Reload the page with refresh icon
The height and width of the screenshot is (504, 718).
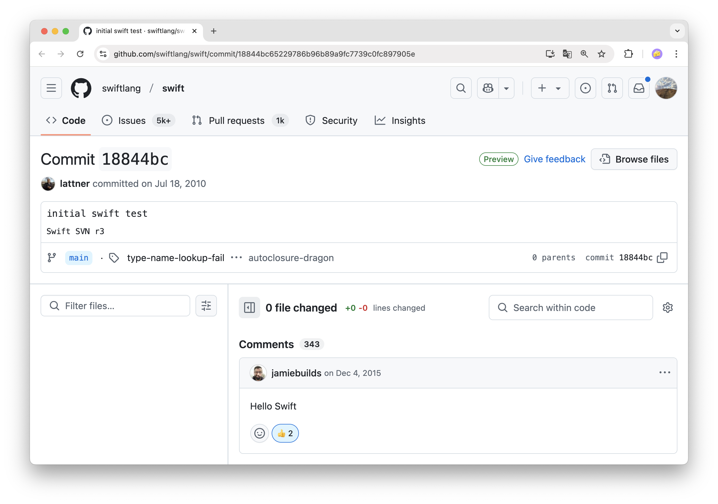pyautogui.click(x=80, y=54)
